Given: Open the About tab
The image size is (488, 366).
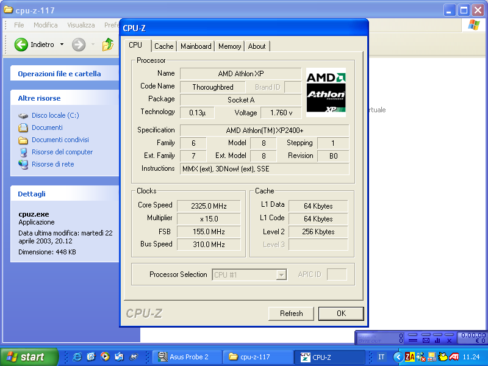Looking at the screenshot, I should click(257, 46).
